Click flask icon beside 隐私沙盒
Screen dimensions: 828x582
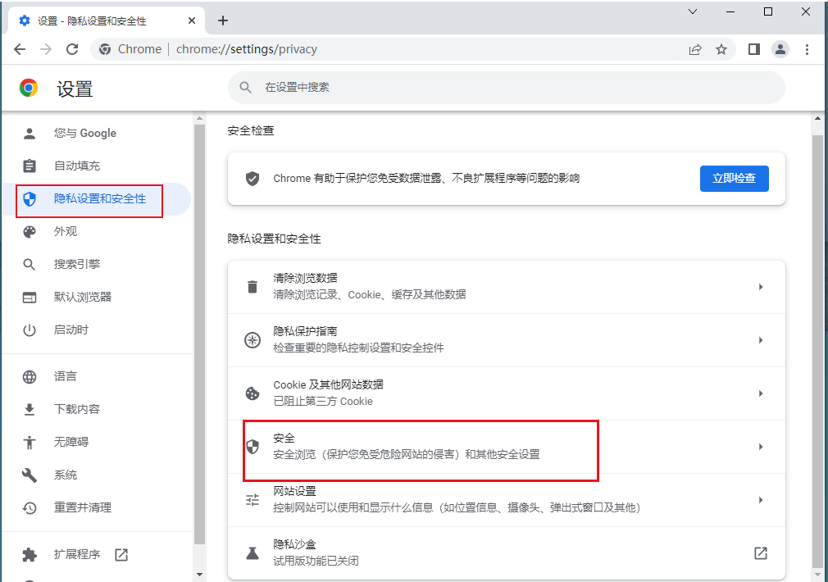tap(252, 553)
